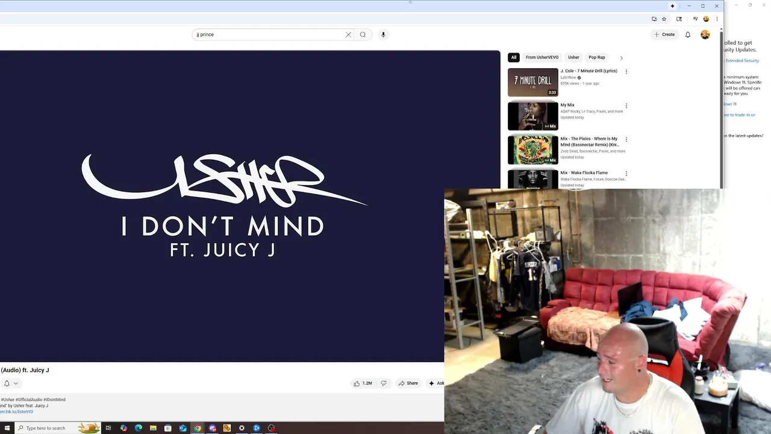Click the Ask button beside Share
Screen dimensions: 771x434
pyautogui.click(x=435, y=383)
